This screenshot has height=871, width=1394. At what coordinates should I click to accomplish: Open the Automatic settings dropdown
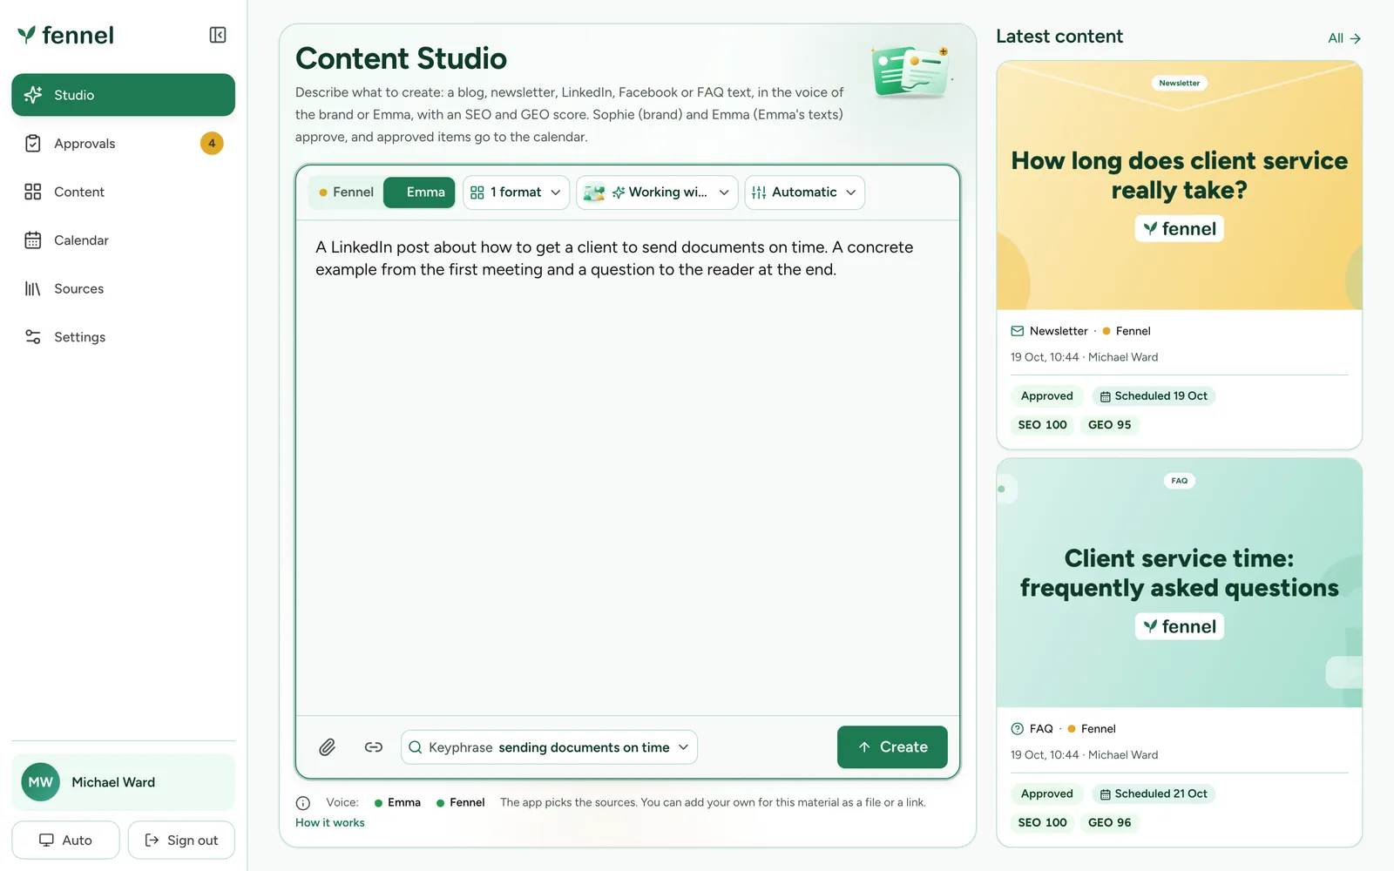pyautogui.click(x=804, y=192)
